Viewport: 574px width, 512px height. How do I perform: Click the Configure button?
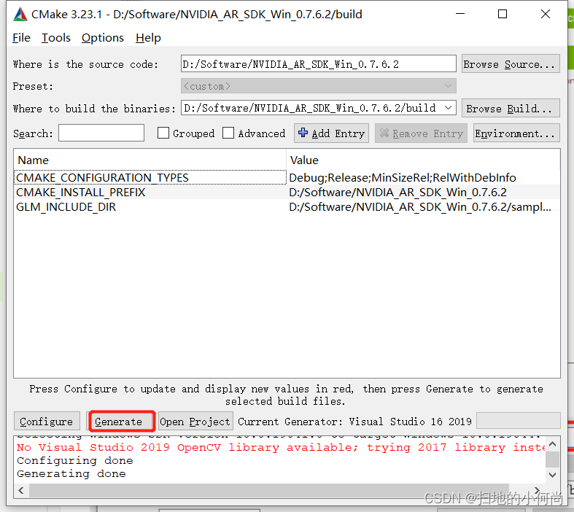point(47,422)
